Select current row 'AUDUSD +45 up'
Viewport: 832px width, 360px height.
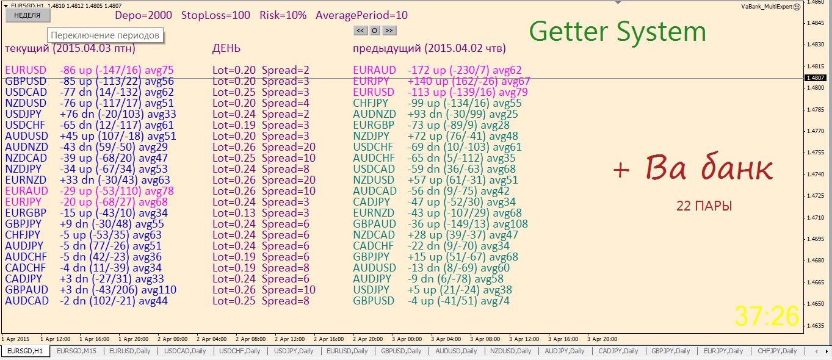tap(90, 136)
